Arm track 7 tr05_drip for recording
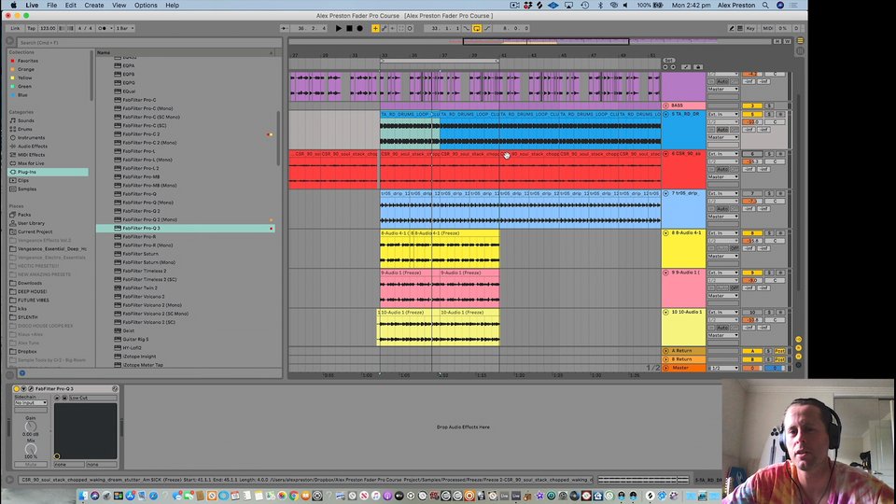This screenshot has height=504, width=896. tap(780, 194)
